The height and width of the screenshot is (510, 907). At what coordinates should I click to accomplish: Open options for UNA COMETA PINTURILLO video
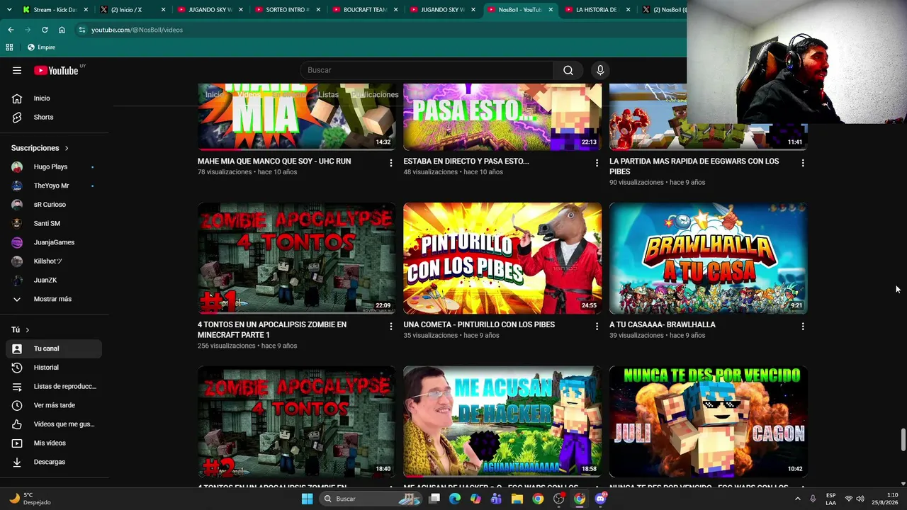[597, 327]
